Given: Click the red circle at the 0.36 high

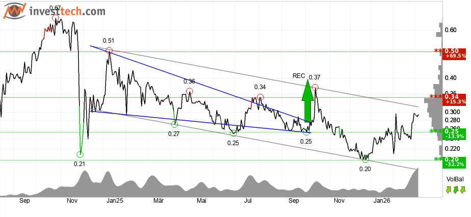Looking at the screenshot, I should point(189,92).
